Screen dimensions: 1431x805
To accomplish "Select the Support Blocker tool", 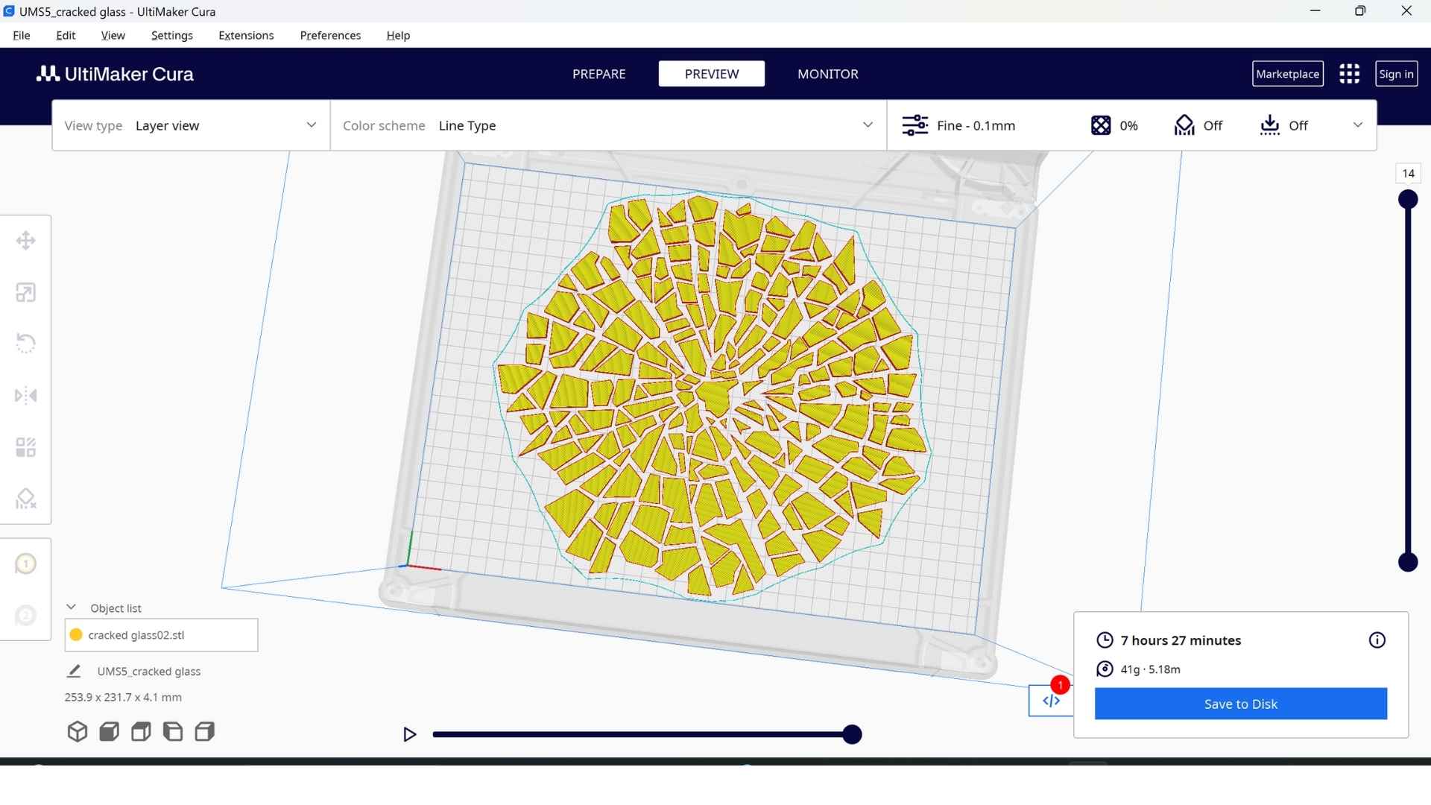I will (25, 498).
